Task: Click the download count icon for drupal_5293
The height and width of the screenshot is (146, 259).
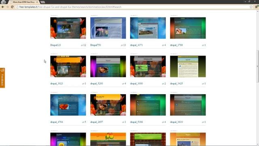Action: coord(123,84)
